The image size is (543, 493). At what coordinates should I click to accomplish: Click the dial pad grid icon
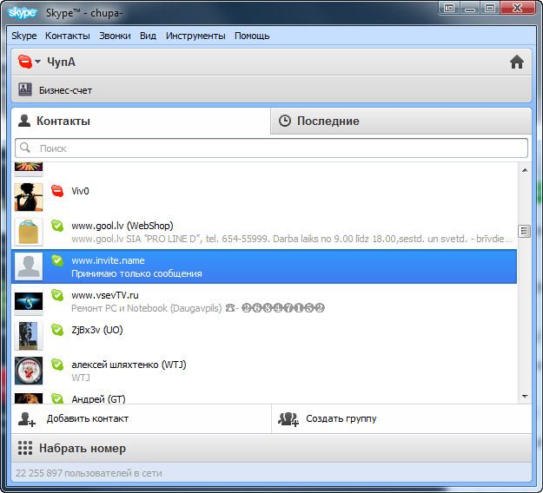click(x=25, y=448)
